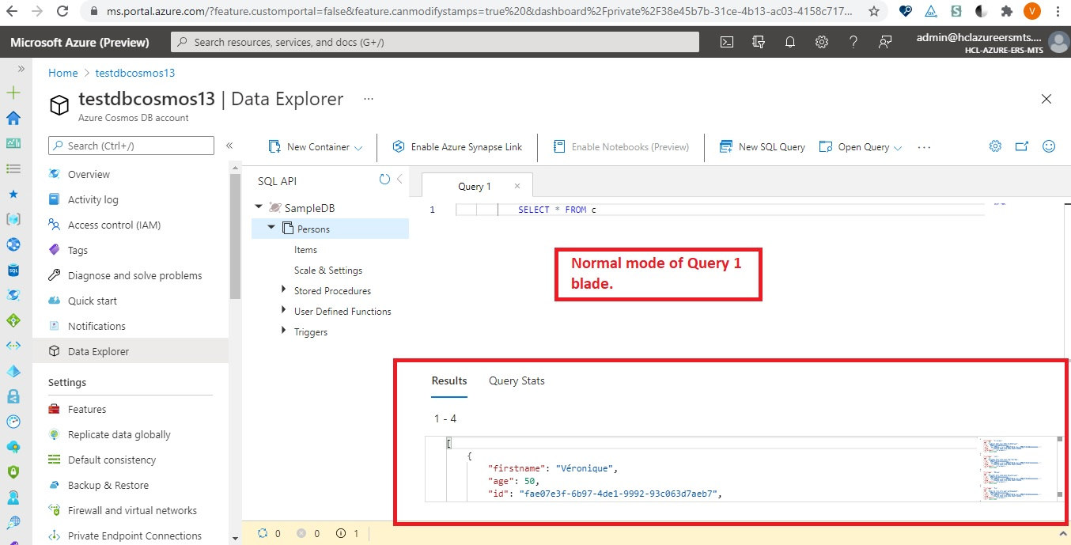The image size is (1071, 545).
Task: Expand the Stored Procedures node
Action: click(284, 290)
